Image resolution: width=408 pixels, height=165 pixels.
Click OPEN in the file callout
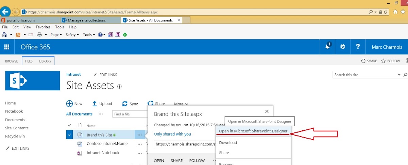[x=159, y=161]
